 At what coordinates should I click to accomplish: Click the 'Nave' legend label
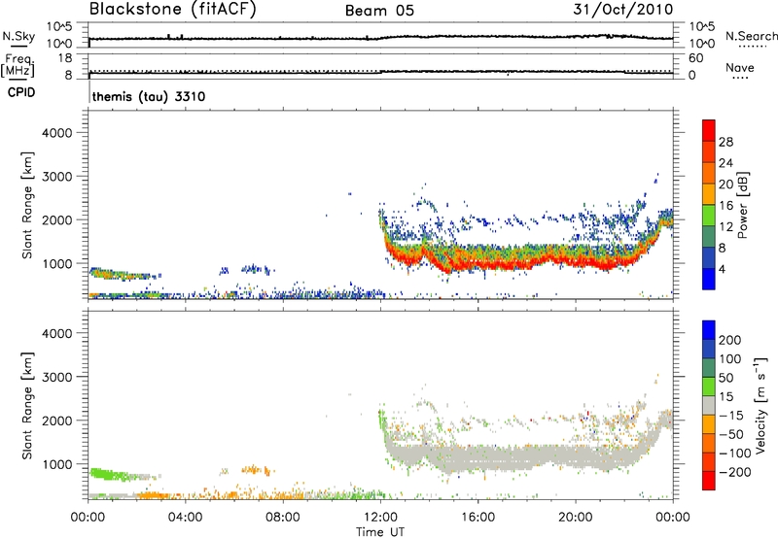[739, 68]
